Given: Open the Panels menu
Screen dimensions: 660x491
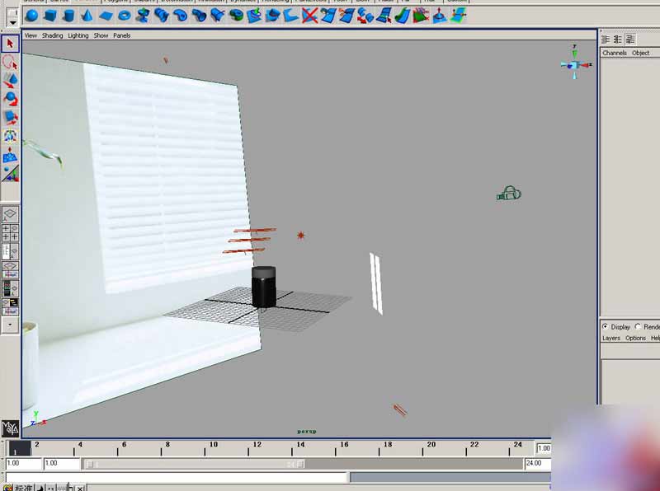Looking at the screenshot, I should point(121,35).
